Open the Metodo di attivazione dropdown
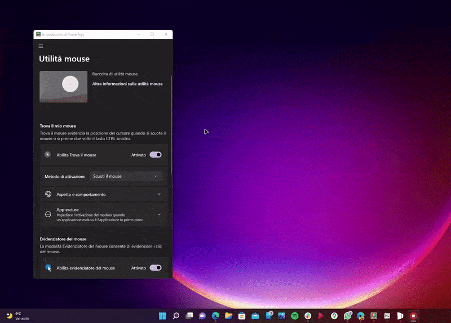This screenshot has height=323, width=451. tap(126, 176)
